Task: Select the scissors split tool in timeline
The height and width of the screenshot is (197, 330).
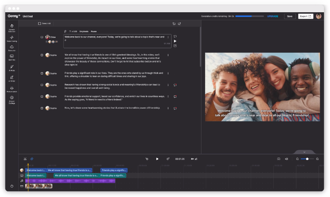Action: pyautogui.click(x=25, y=159)
